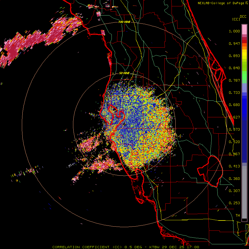Pick the gray segment of the color bar
Screen dimensions: 249x249
(244, 192)
